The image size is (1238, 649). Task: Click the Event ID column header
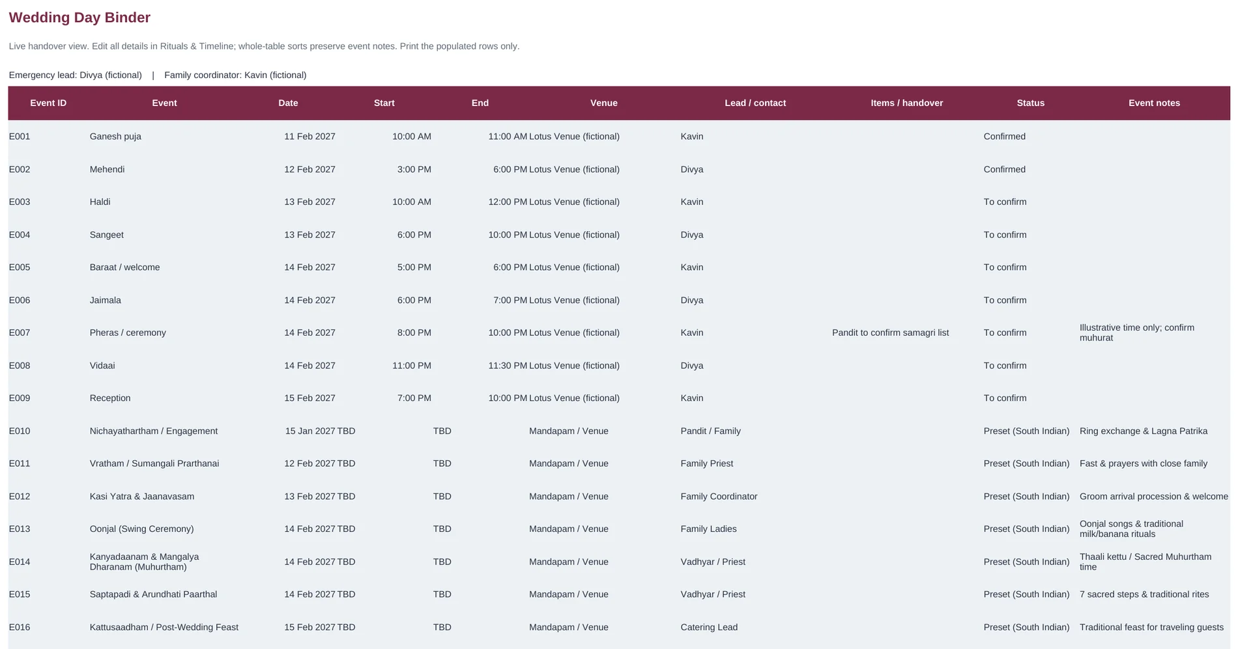[48, 103]
